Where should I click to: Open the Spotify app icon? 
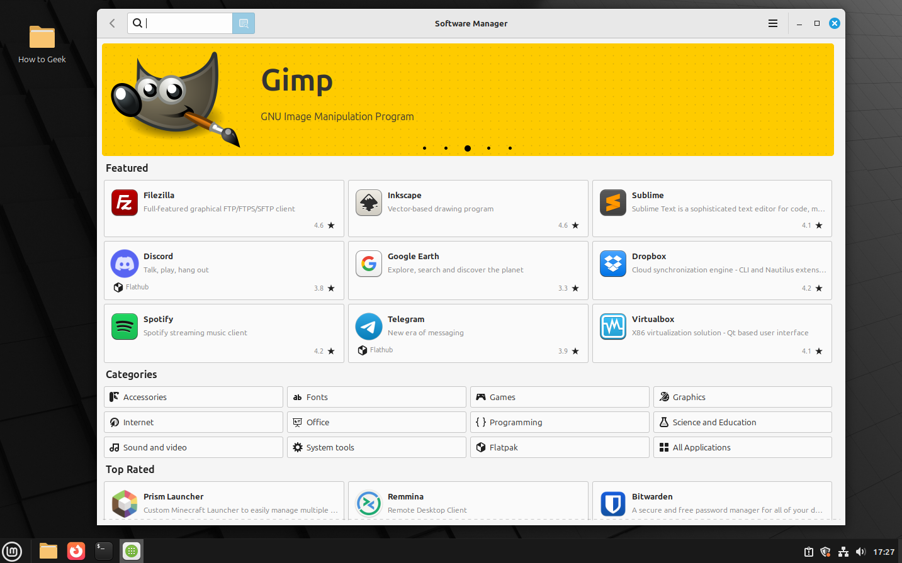click(x=125, y=326)
